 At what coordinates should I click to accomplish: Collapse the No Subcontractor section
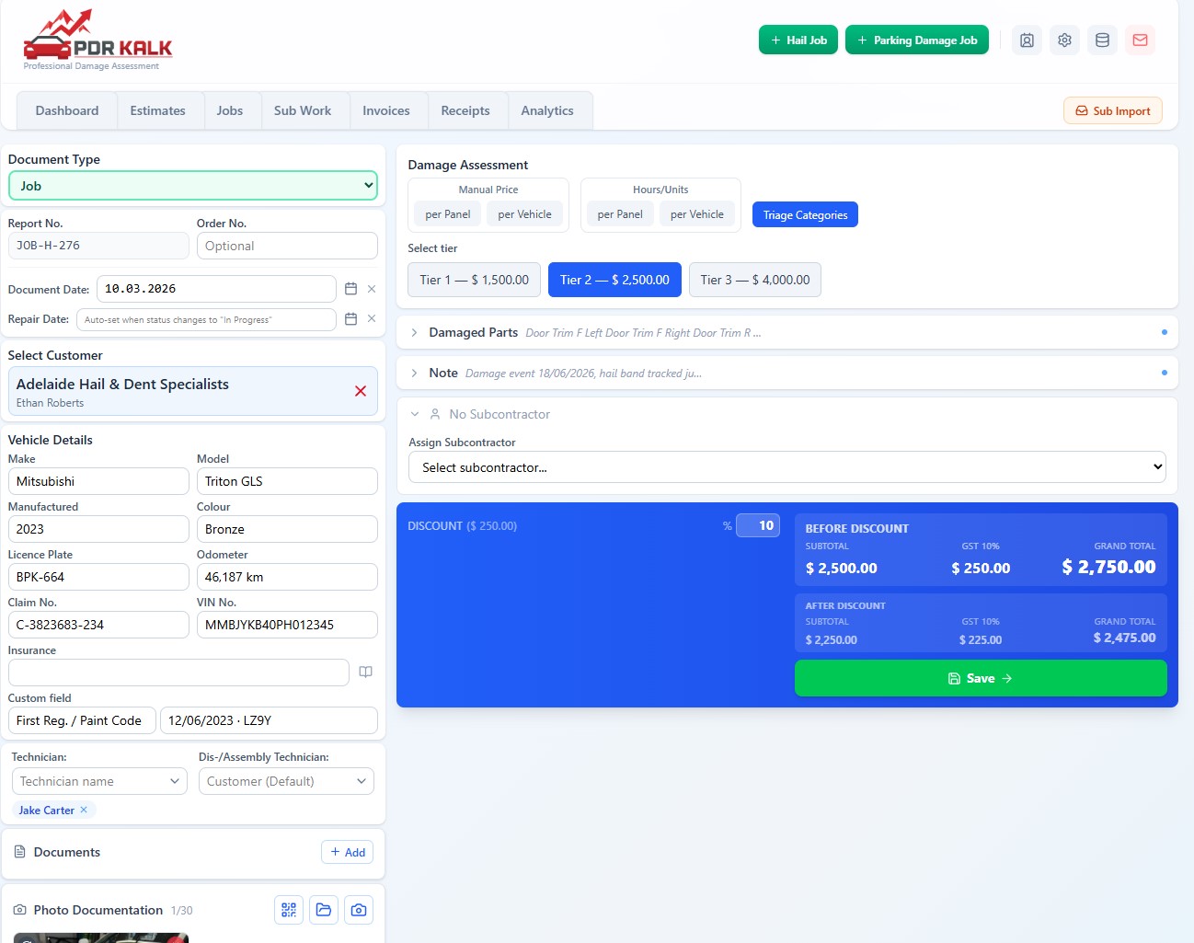pyautogui.click(x=415, y=414)
